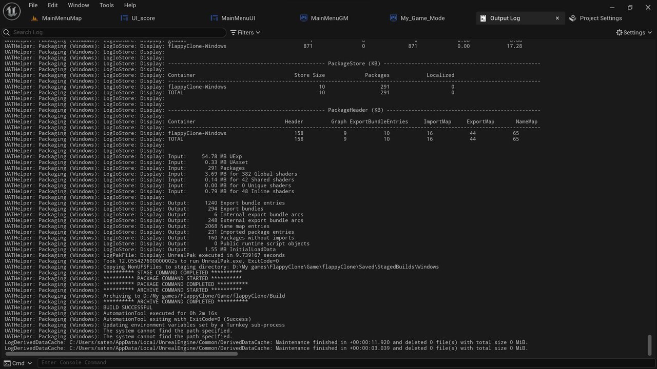Click the 'ARCHIVE COMMAND STARTED' log line
The width and height of the screenshot is (657, 369).
click(123, 290)
